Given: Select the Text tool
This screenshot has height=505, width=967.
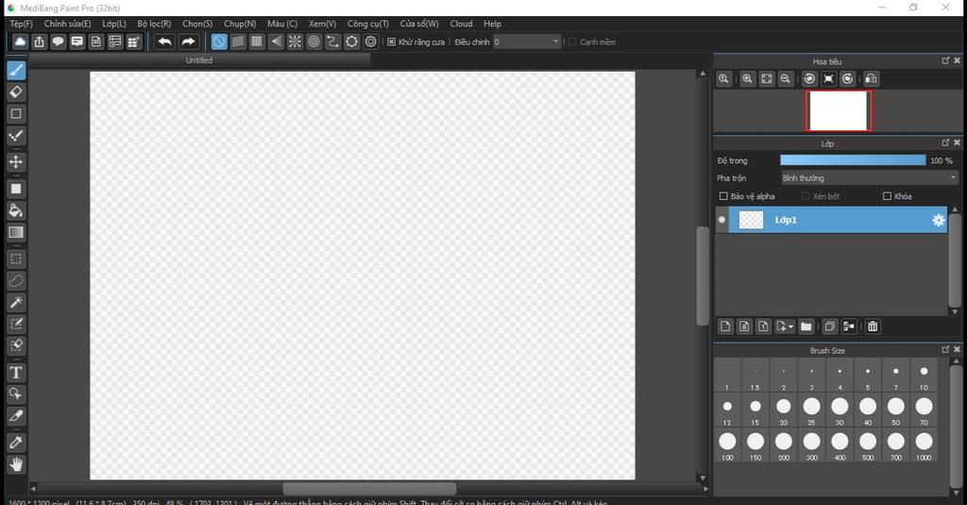Looking at the screenshot, I should pos(16,373).
